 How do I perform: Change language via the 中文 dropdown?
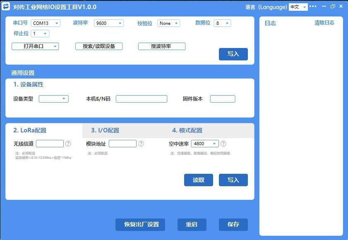(x=298, y=7)
